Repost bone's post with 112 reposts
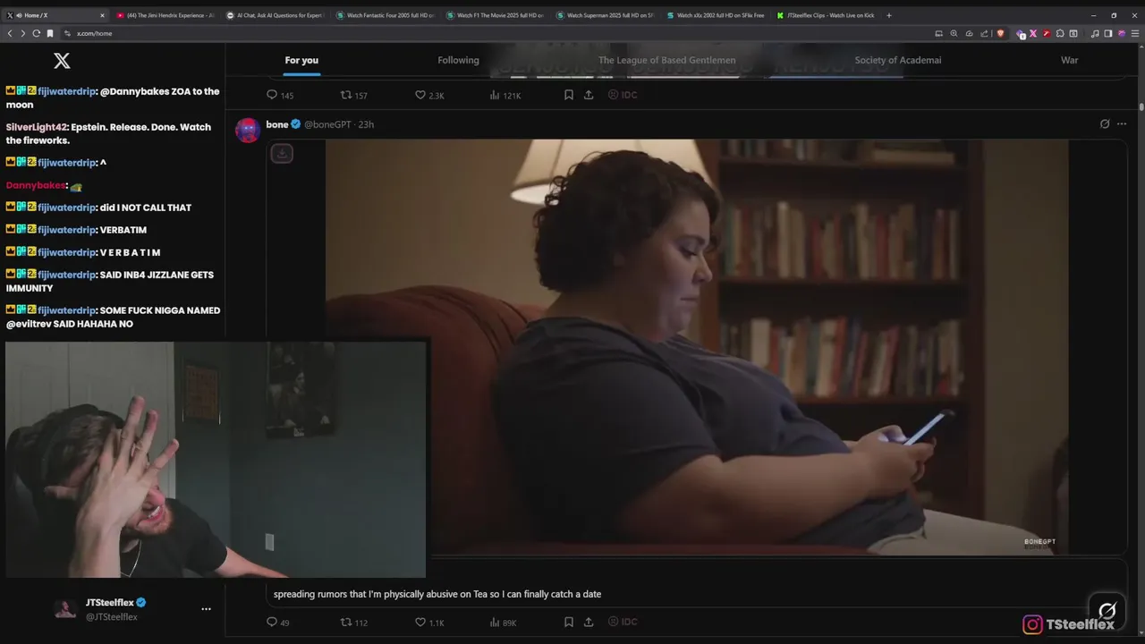The height and width of the screenshot is (644, 1145). click(x=354, y=622)
